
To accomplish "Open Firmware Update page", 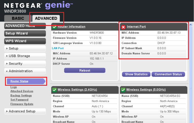I will pos(22,104).
